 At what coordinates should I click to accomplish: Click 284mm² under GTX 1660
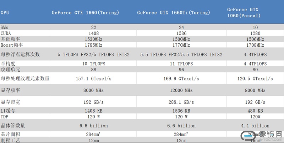[93, 134]
